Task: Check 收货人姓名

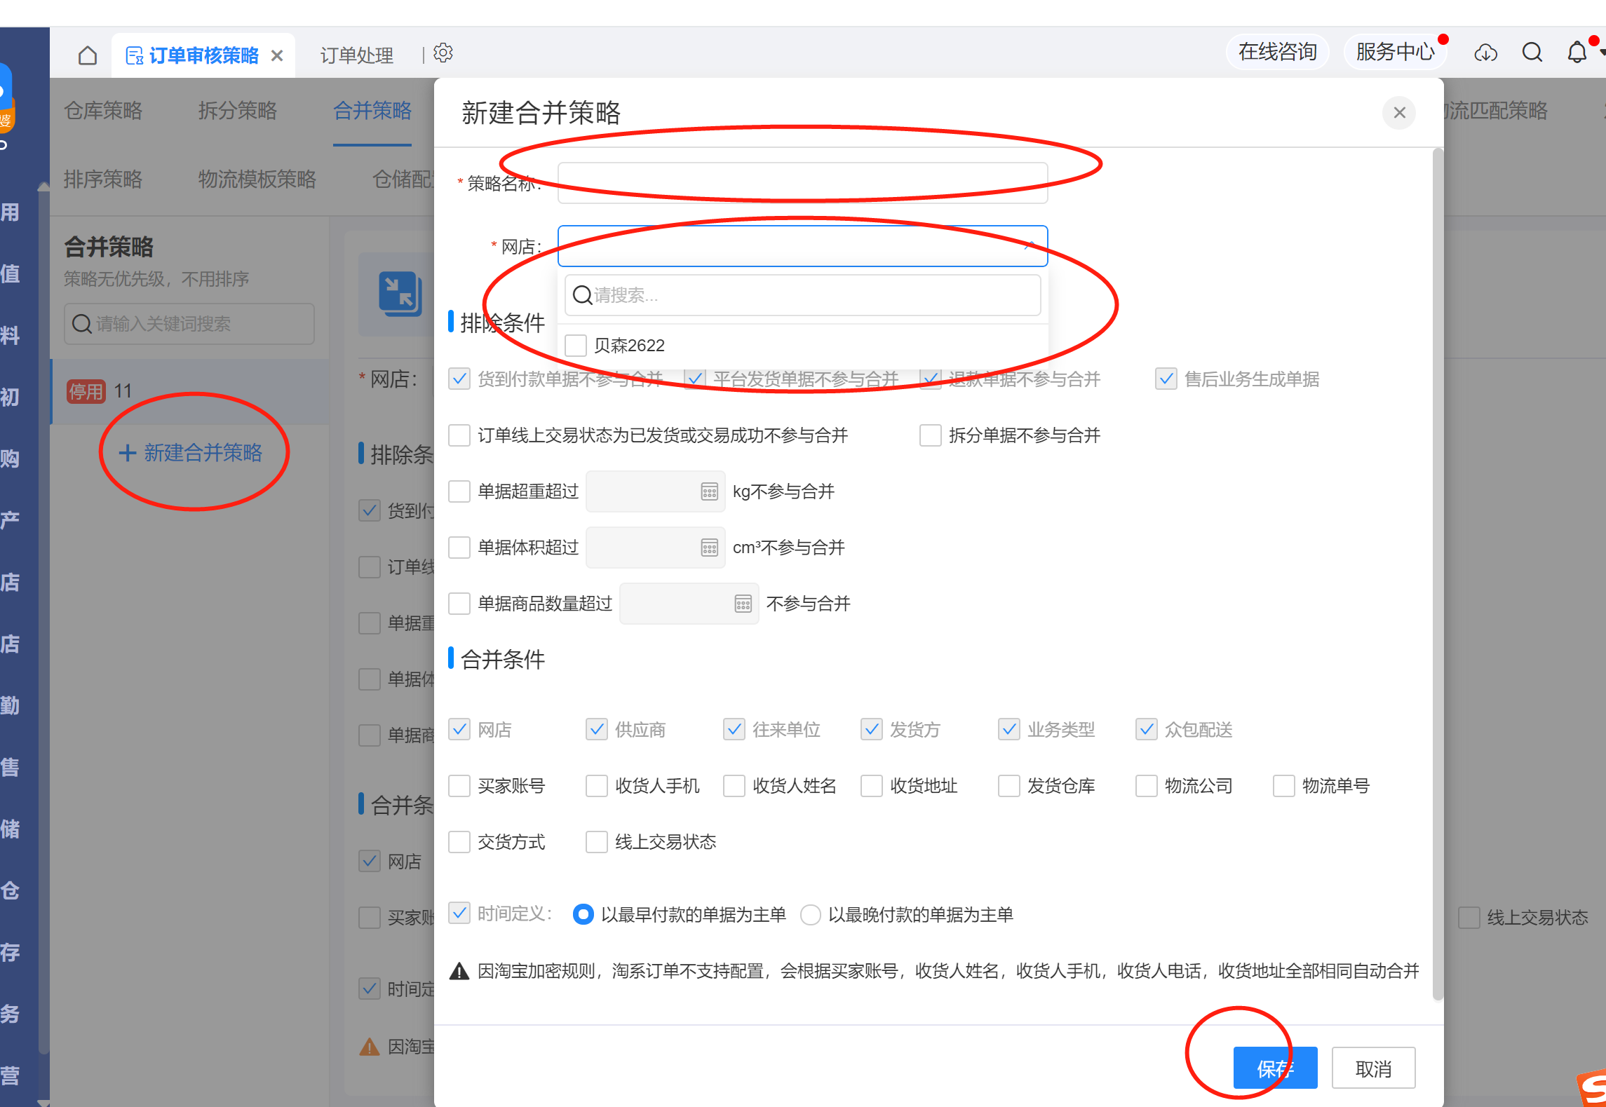Action: pos(734,786)
